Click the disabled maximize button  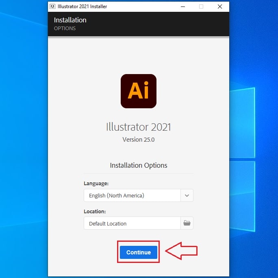click(x=201, y=7)
